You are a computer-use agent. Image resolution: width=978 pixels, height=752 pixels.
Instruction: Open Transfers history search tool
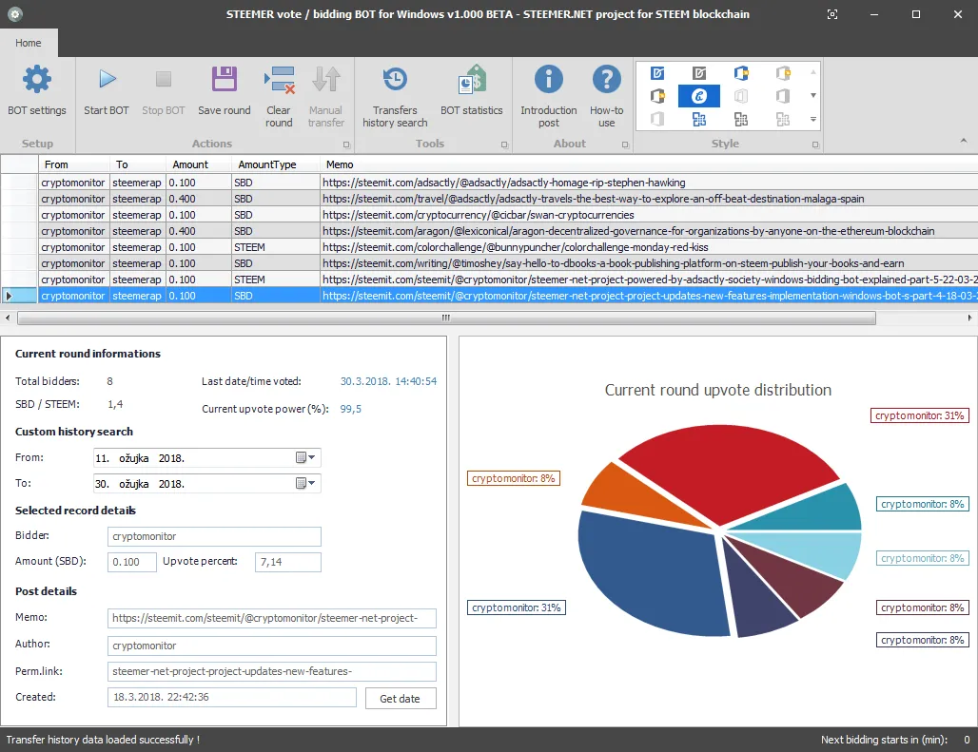pyautogui.click(x=395, y=79)
